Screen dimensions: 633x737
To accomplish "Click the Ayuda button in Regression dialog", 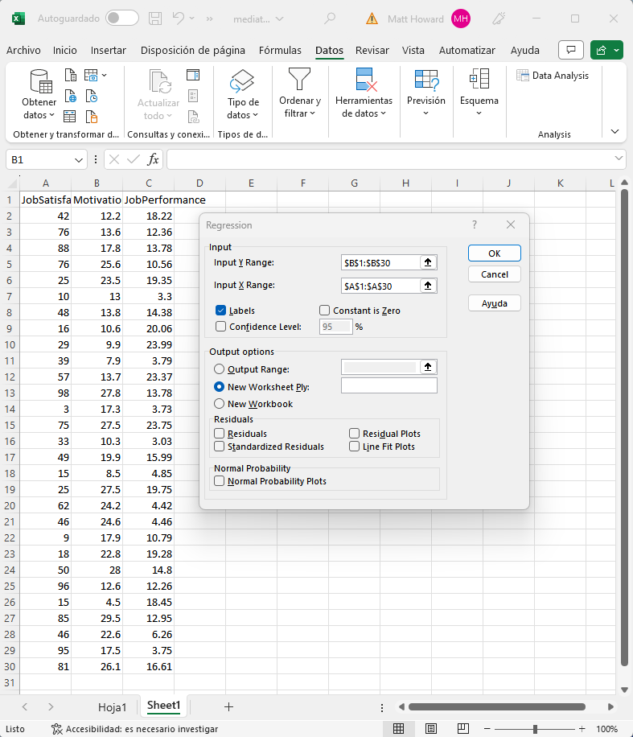I will pos(494,303).
